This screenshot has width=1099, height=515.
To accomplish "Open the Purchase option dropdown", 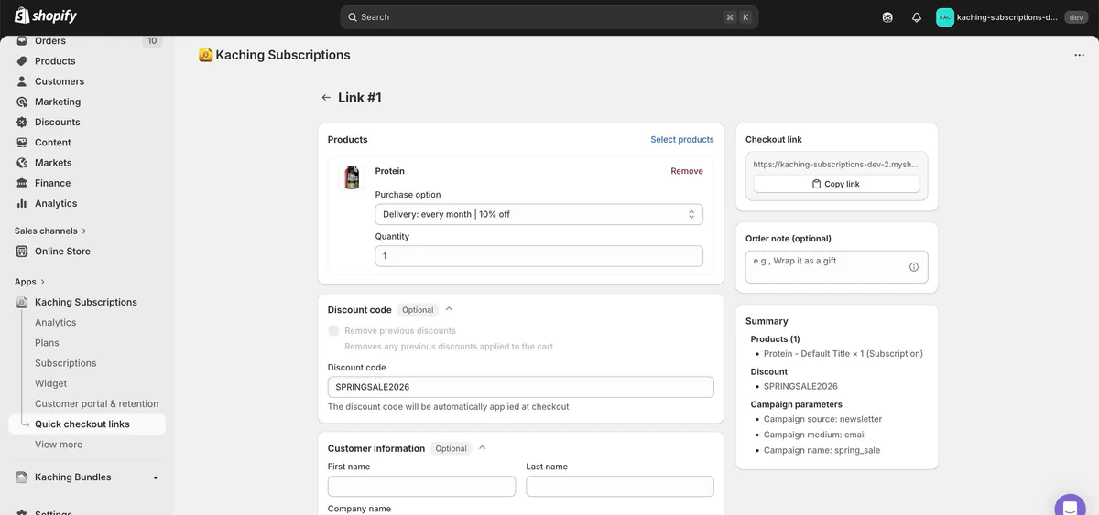I will click(x=539, y=214).
